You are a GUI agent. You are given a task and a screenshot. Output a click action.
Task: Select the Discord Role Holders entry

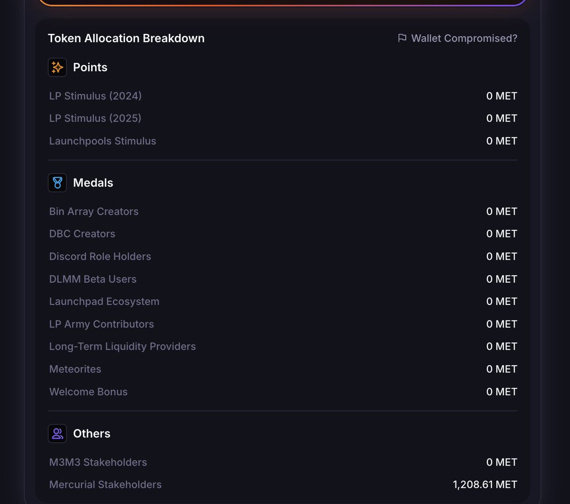pos(100,257)
